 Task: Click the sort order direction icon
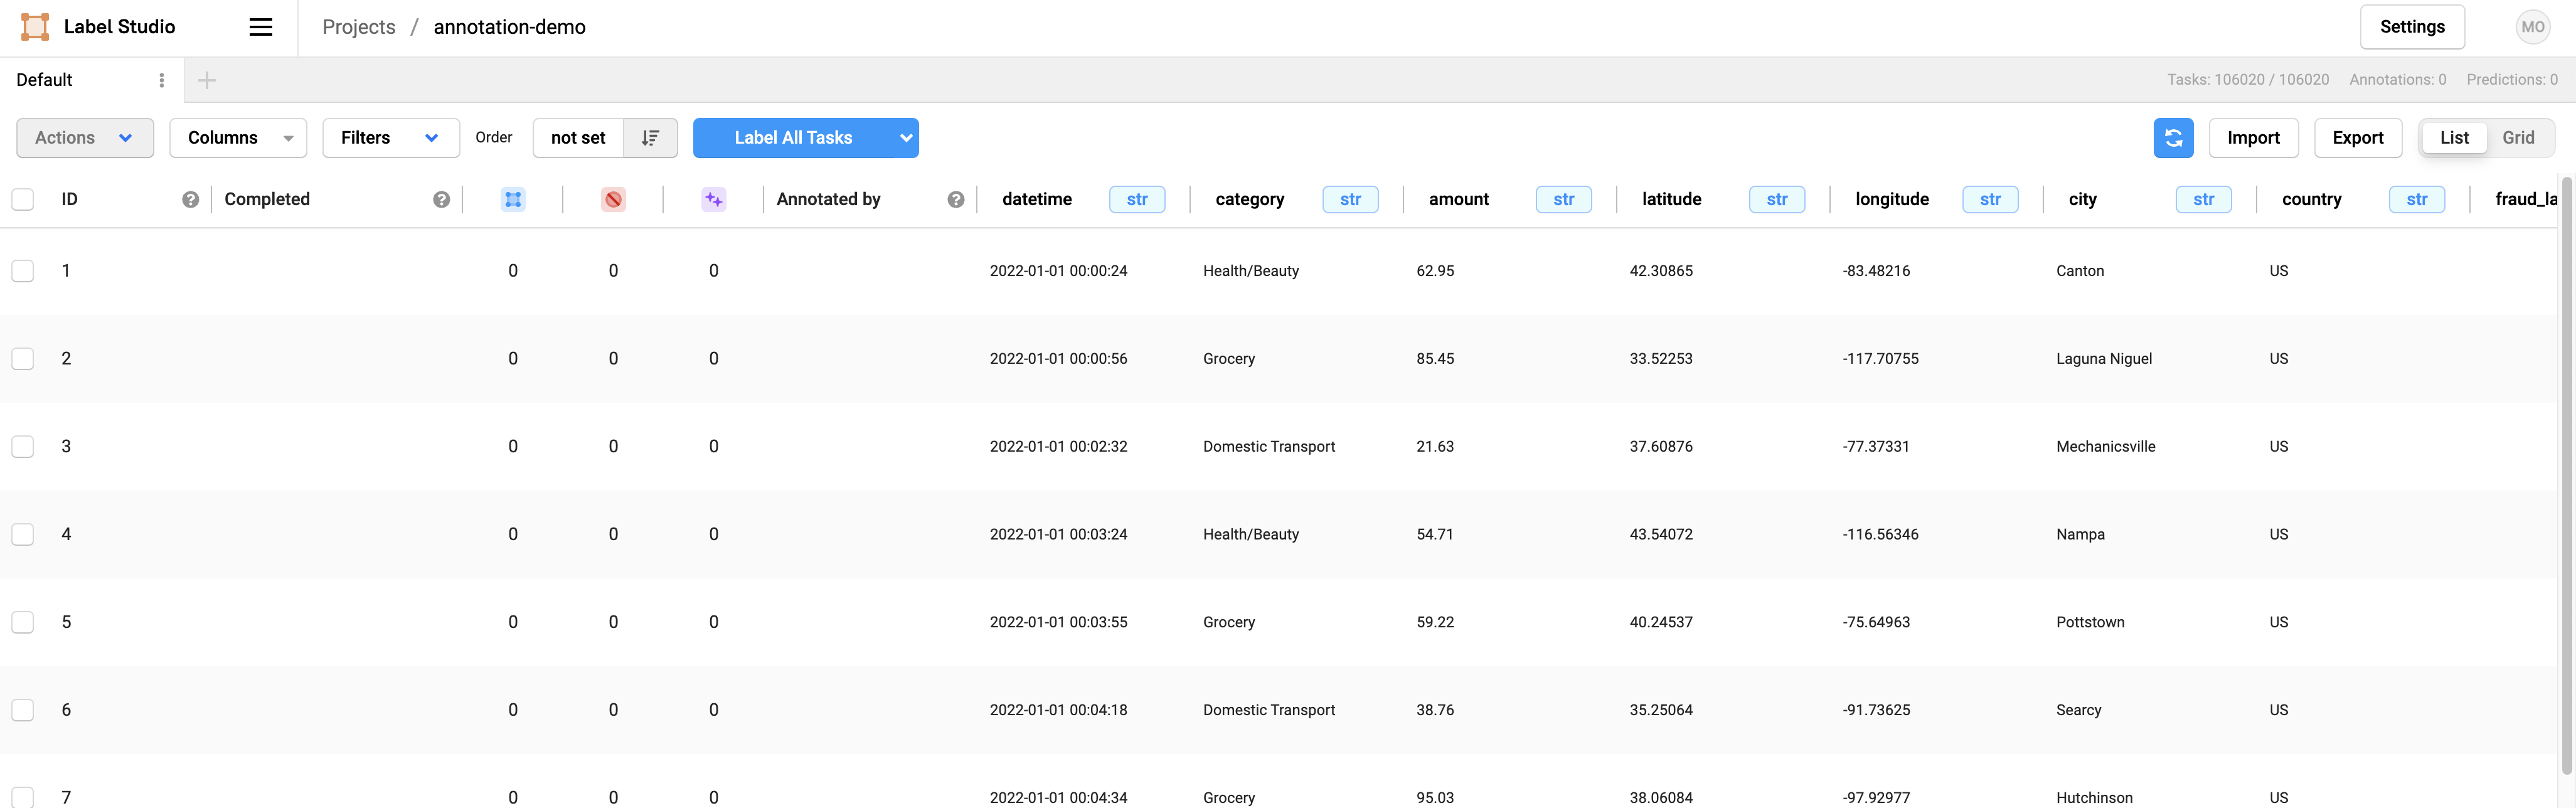(649, 138)
